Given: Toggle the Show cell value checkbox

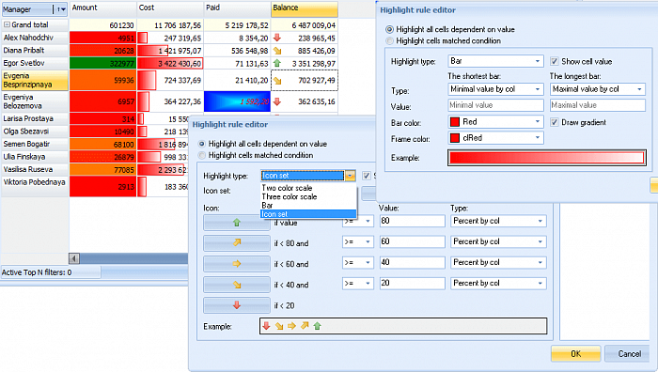Looking at the screenshot, I should pyautogui.click(x=555, y=61).
